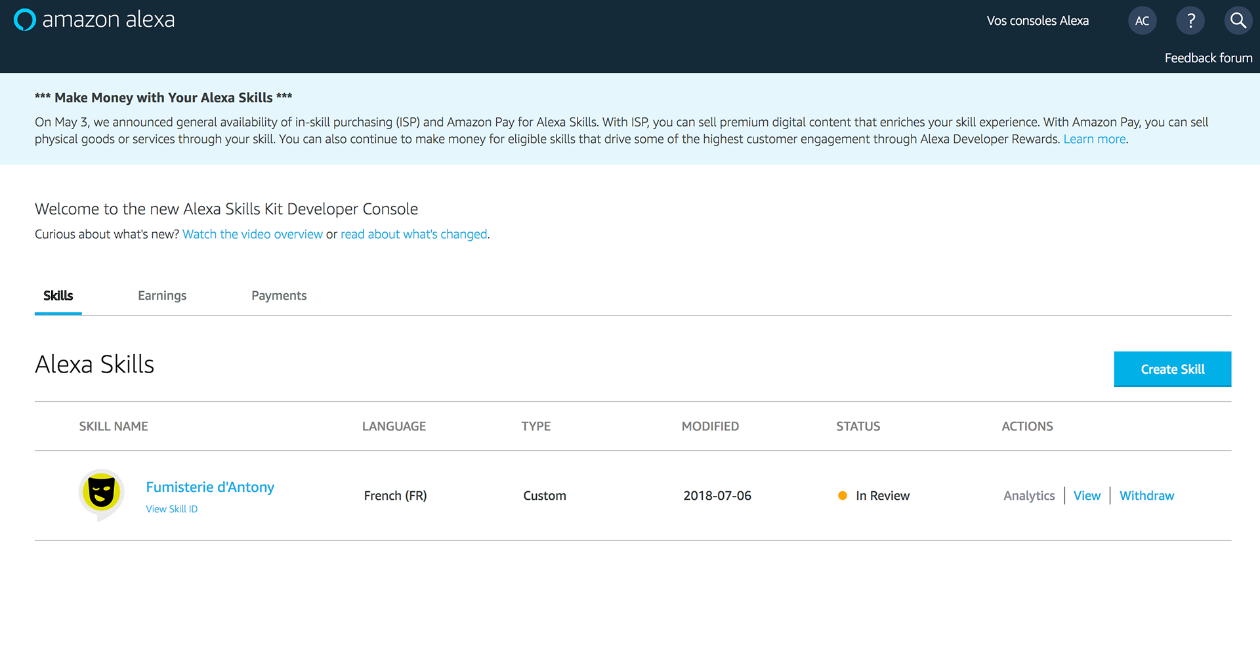The image size is (1260, 669).
Task: Watch the video overview link
Action: click(253, 234)
